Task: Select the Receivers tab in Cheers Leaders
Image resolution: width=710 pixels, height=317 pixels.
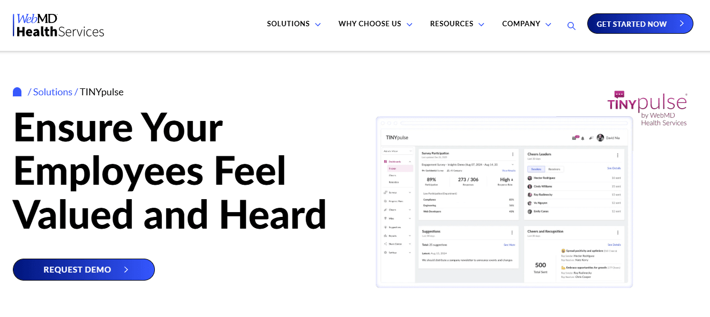Action: pyautogui.click(x=554, y=169)
